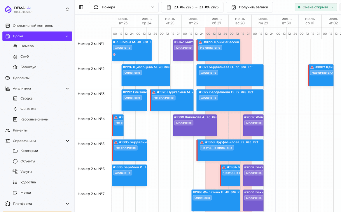Select the Финансы dollar icon
Screen dimensions: 341x212
pyautogui.click(x=15, y=109)
